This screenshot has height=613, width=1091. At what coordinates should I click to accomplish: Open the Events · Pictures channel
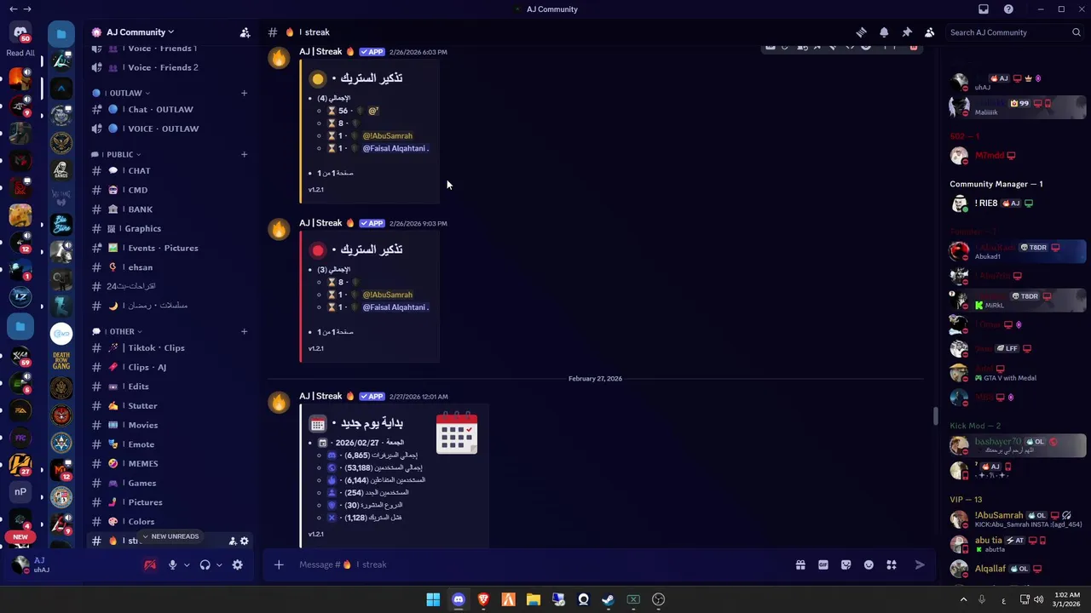(170, 248)
